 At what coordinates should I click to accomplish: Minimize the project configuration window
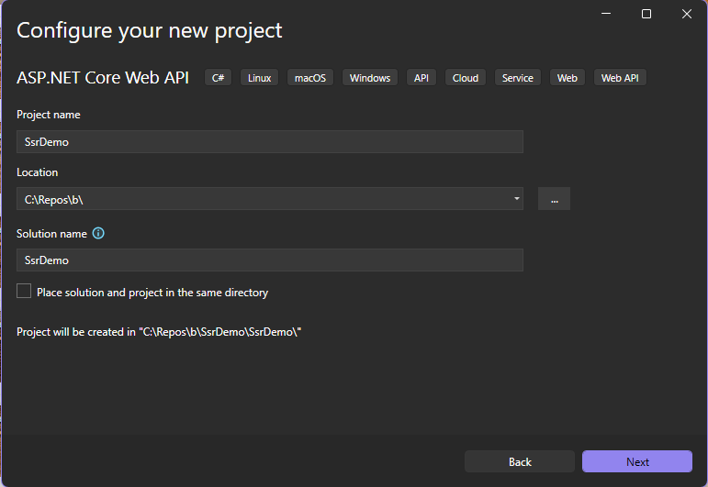606,14
